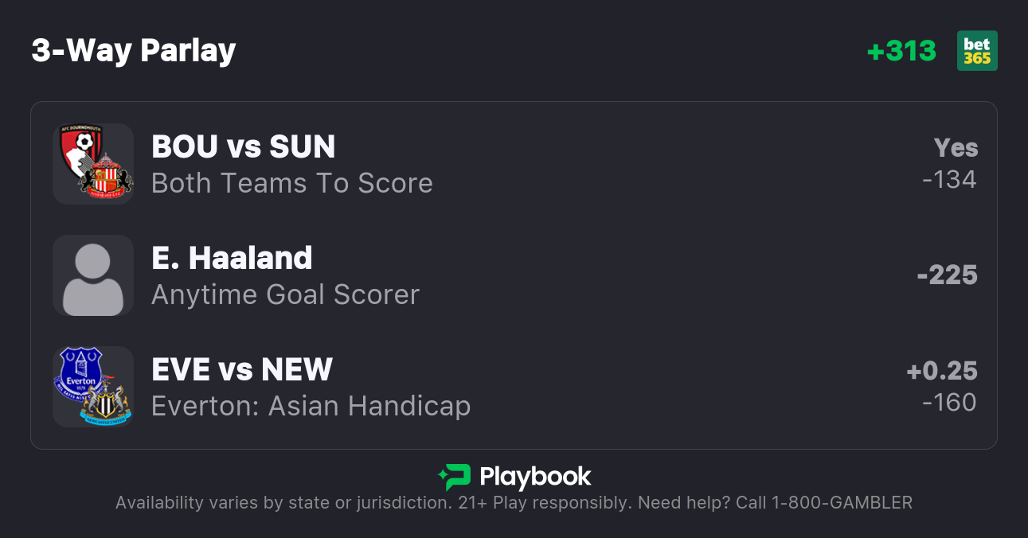Select the Yes pick label
This screenshot has height=538, width=1028.
click(956, 147)
